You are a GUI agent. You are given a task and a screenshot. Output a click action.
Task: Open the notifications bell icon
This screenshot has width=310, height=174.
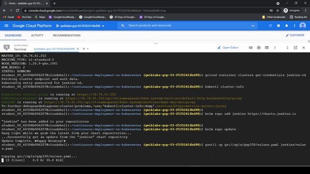[286, 26]
